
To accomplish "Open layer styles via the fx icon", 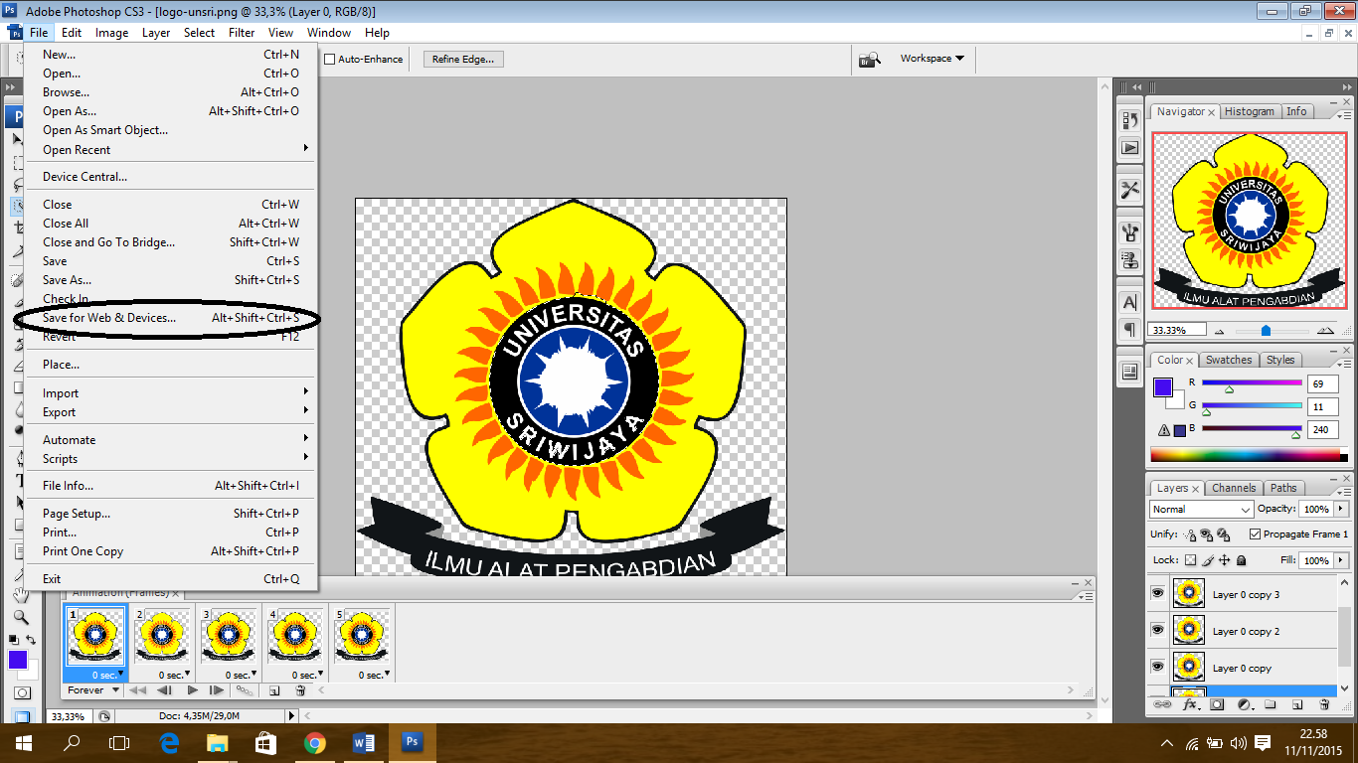I will [x=1190, y=704].
